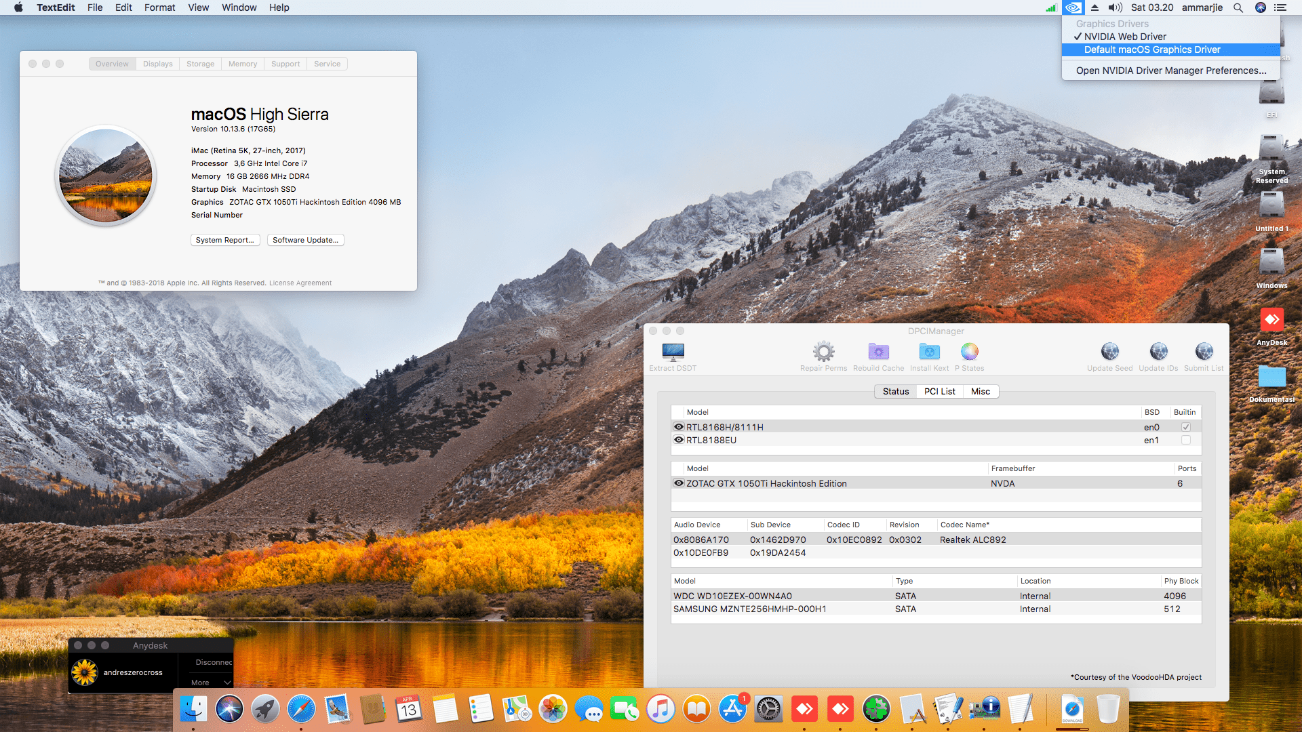This screenshot has height=732, width=1302.
Task: Toggle eye icon for ZOTAC GTX 1050Ti
Action: pos(678,483)
